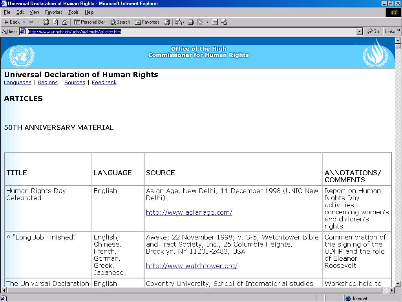
Task: Go back with the Back button
Action: tap(11, 22)
